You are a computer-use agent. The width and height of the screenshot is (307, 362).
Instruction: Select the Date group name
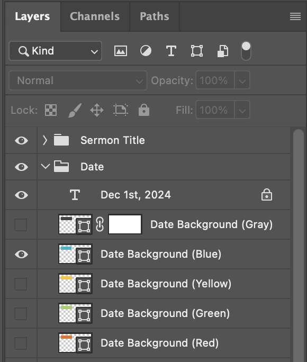coord(92,167)
